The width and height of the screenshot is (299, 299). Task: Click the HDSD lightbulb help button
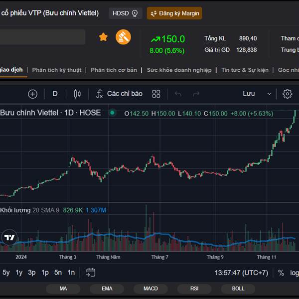pos(125,13)
